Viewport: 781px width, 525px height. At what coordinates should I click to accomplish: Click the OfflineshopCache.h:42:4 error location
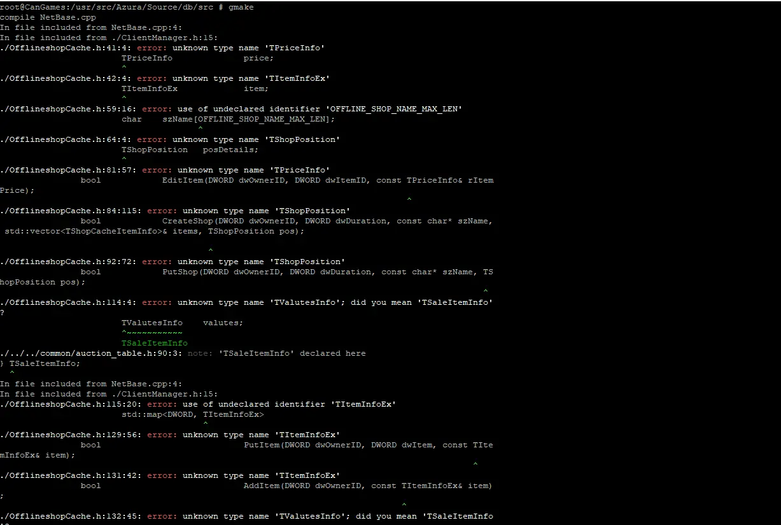pos(66,78)
